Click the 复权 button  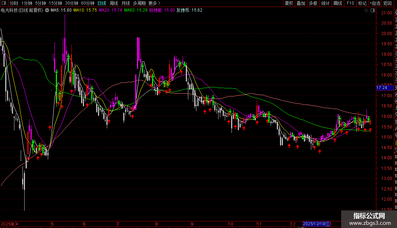coord(289,3)
